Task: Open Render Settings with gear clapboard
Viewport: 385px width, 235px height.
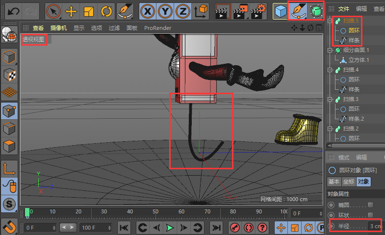Action: click(x=258, y=11)
